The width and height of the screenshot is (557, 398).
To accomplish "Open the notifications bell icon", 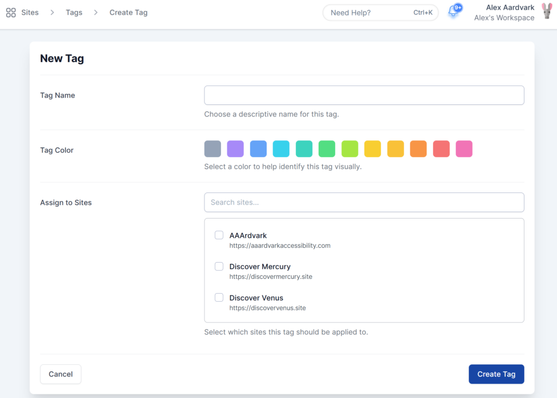I will tap(453, 12).
